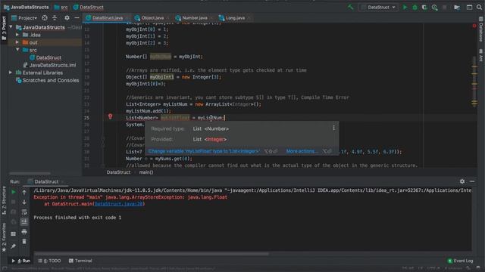Open the Terminal tool window

click(x=80, y=261)
